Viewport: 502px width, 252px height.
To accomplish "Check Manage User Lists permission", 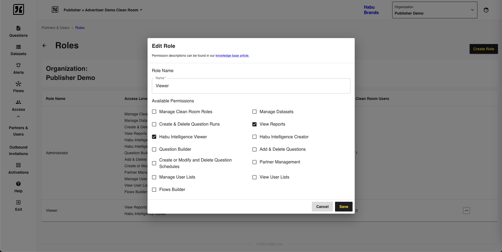I will pyautogui.click(x=154, y=177).
